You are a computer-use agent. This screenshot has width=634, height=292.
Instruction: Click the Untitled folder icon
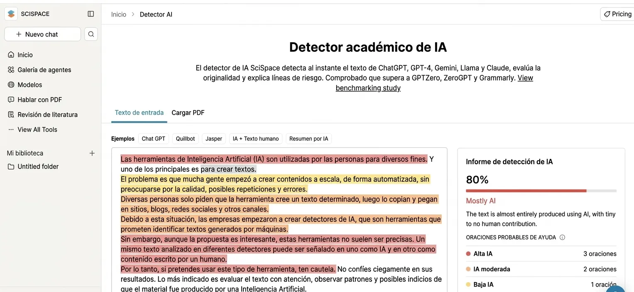tap(11, 166)
